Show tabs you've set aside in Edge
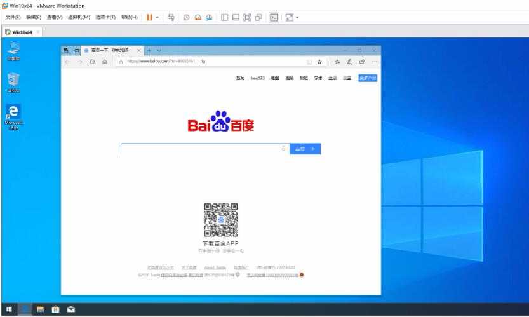The image size is (529, 317). click(x=66, y=50)
